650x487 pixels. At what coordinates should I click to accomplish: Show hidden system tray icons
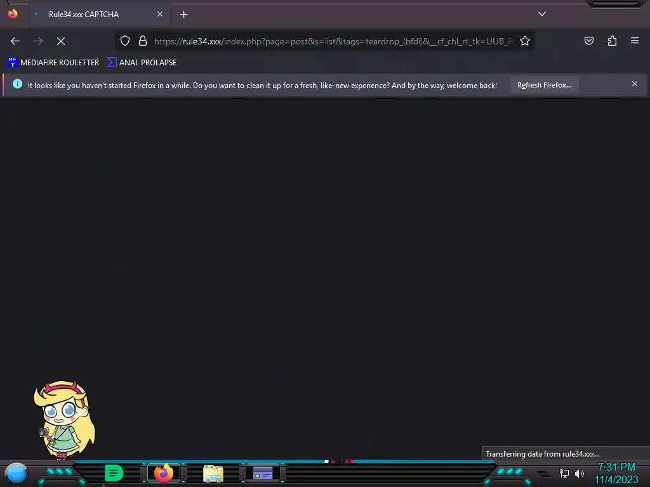[544, 474]
